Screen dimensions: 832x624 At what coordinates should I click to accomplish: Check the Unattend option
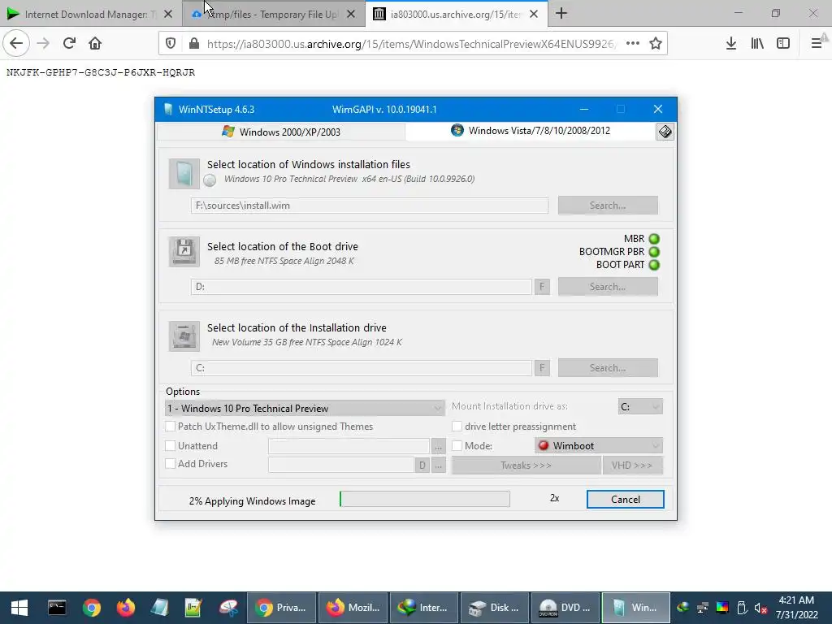tap(171, 446)
